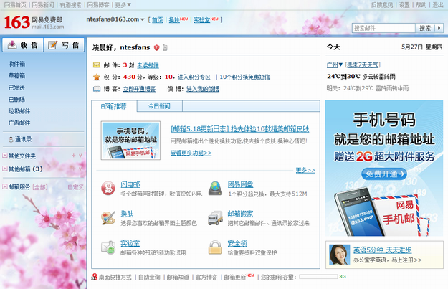This screenshot has width=448, height=289.
Task: Click the 有道搜索 top navigation link
Action: (x=70, y=5)
